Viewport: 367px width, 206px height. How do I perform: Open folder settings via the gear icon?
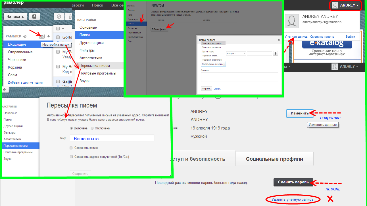tap(42, 36)
